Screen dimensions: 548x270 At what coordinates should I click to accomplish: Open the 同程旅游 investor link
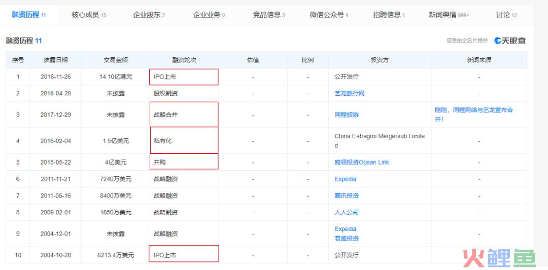(x=347, y=115)
